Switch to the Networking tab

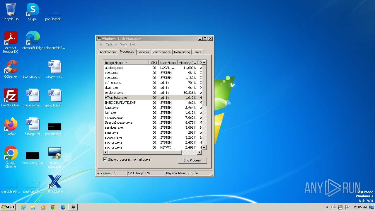tap(182, 52)
